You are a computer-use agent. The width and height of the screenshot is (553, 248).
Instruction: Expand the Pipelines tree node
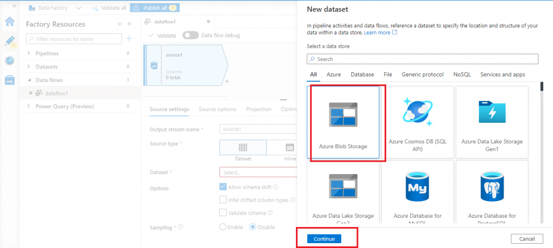click(x=29, y=53)
